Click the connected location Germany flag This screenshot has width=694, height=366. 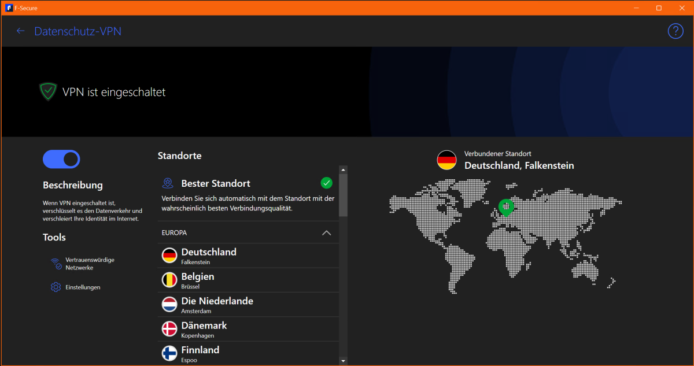tap(447, 160)
